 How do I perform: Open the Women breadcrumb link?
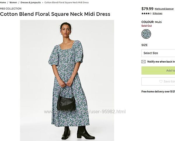coord(13,2)
